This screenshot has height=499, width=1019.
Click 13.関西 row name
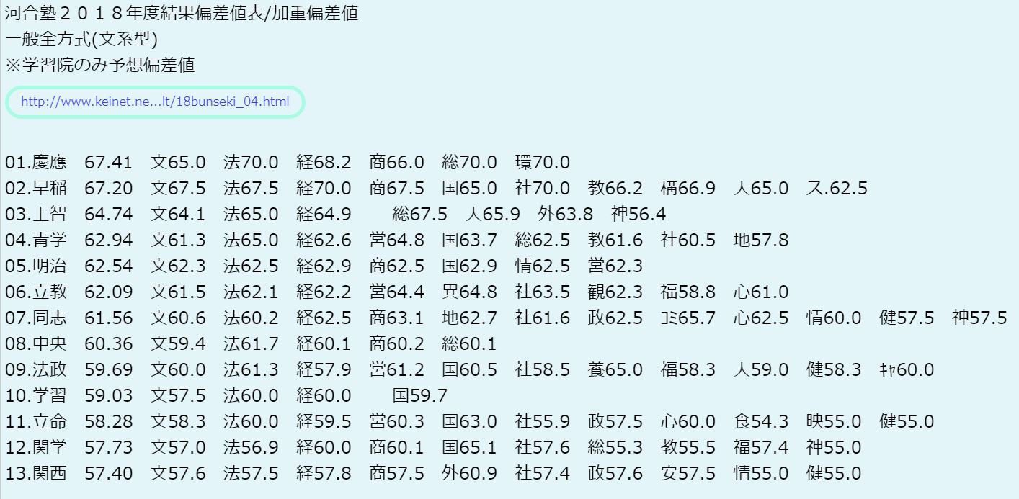[35, 474]
